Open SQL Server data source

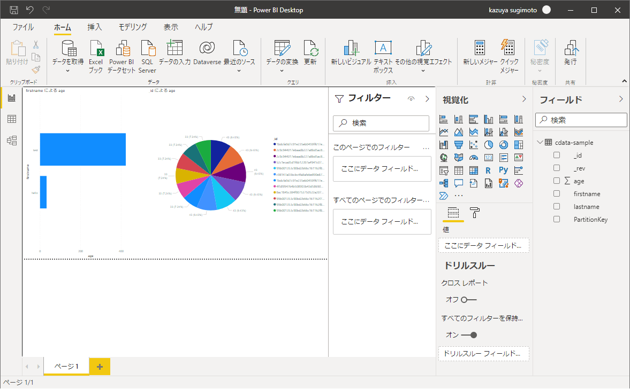coord(147,49)
